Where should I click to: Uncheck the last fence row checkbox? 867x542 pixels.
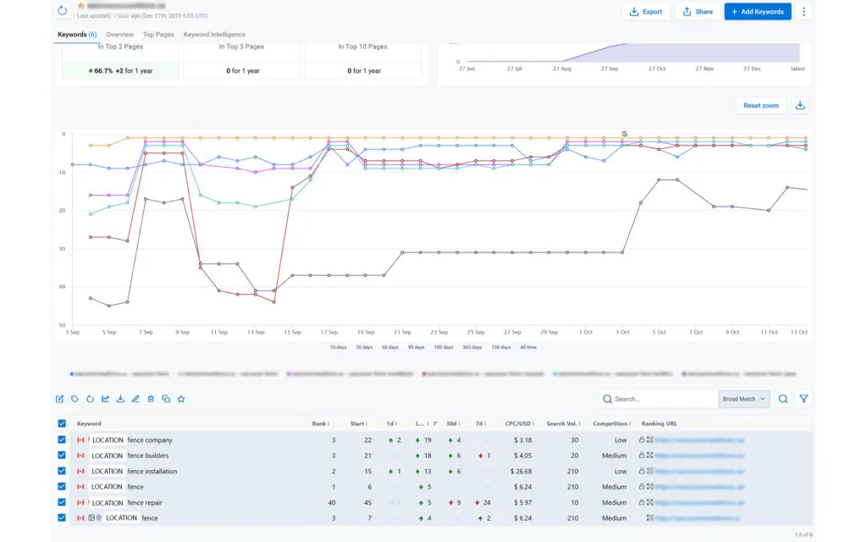pos(62,517)
